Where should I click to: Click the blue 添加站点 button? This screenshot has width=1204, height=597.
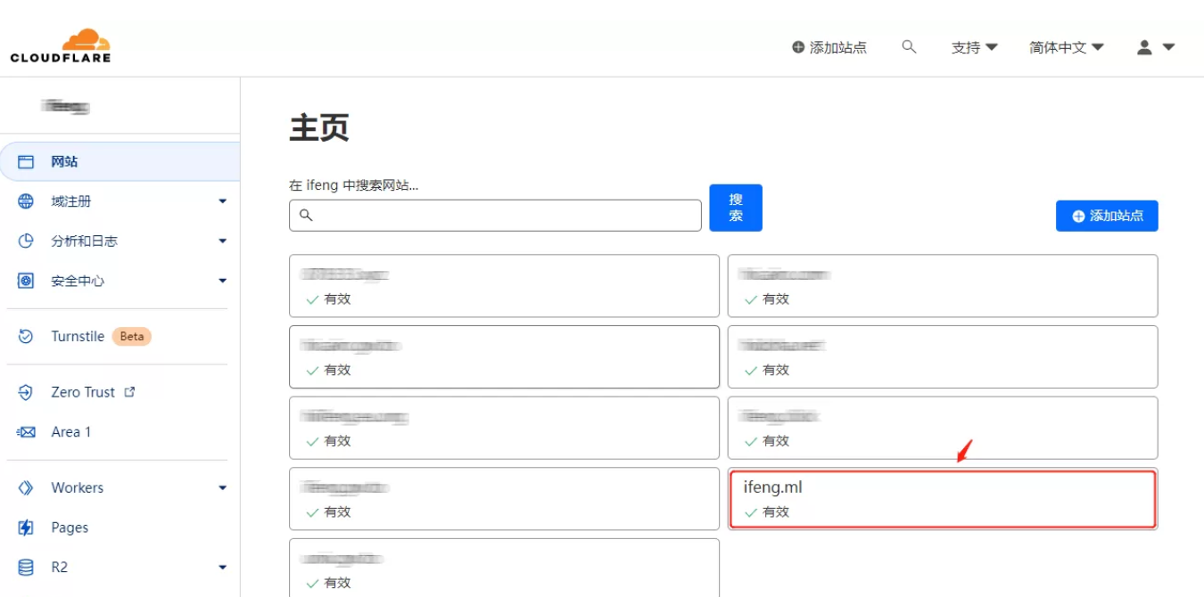(1107, 216)
